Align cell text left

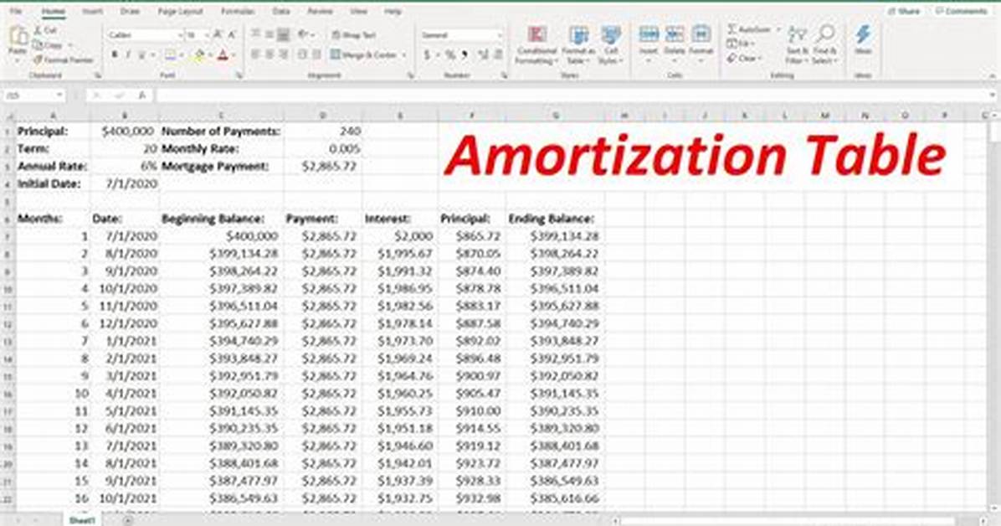pyautogui.click(x=255, y=55)
